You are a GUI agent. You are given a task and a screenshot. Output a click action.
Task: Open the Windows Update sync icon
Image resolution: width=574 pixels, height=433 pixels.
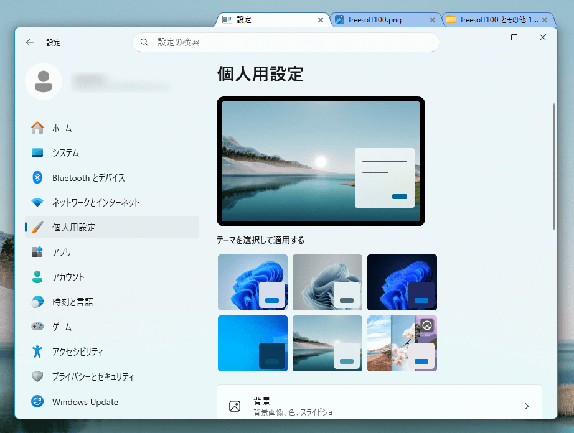click(37, 402)
